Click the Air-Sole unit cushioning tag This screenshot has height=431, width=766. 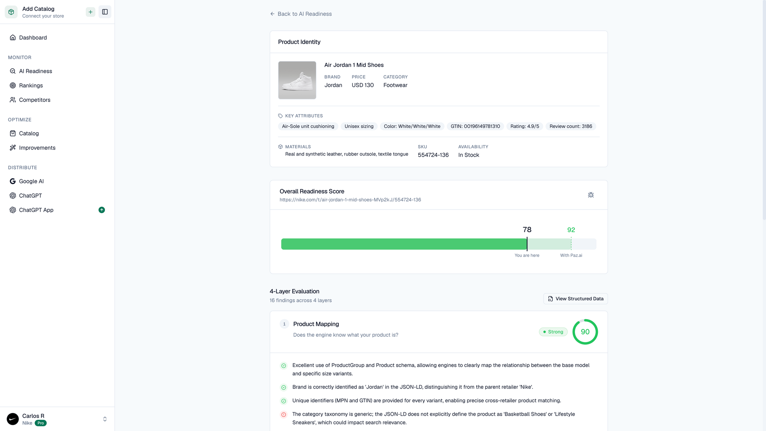(308, 126)
